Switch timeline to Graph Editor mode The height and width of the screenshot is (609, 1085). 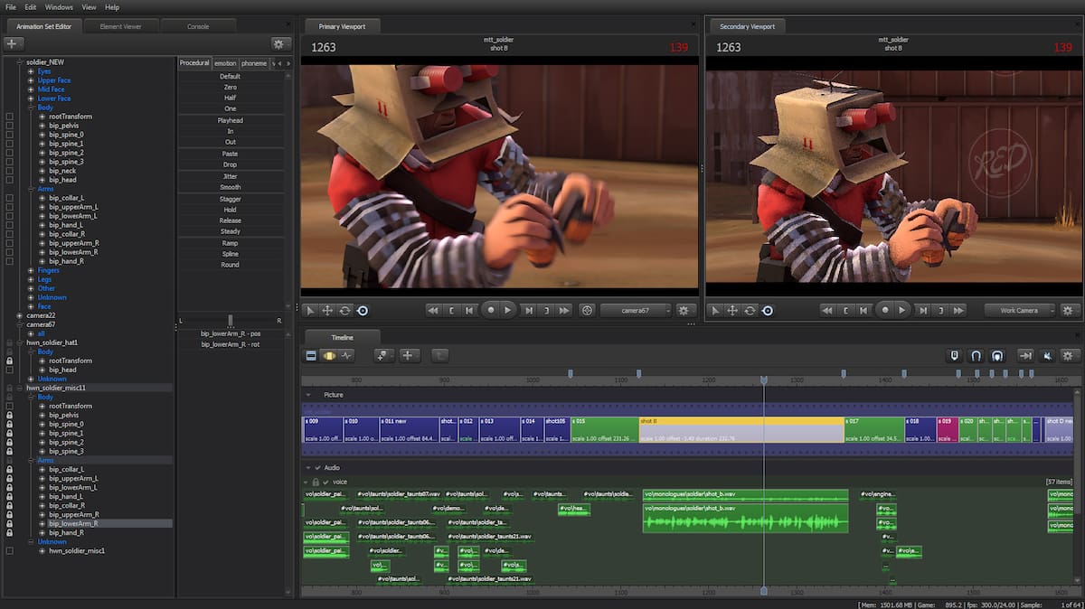346,355
